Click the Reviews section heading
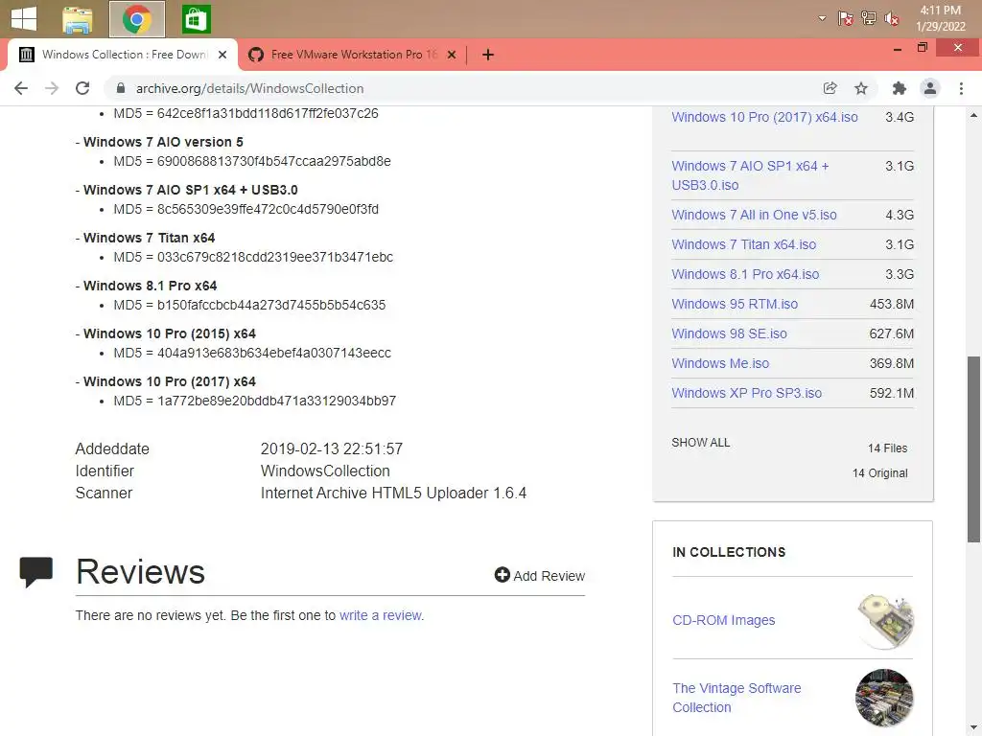The width and height of the screenshot is (982, 736). point(140,571)
